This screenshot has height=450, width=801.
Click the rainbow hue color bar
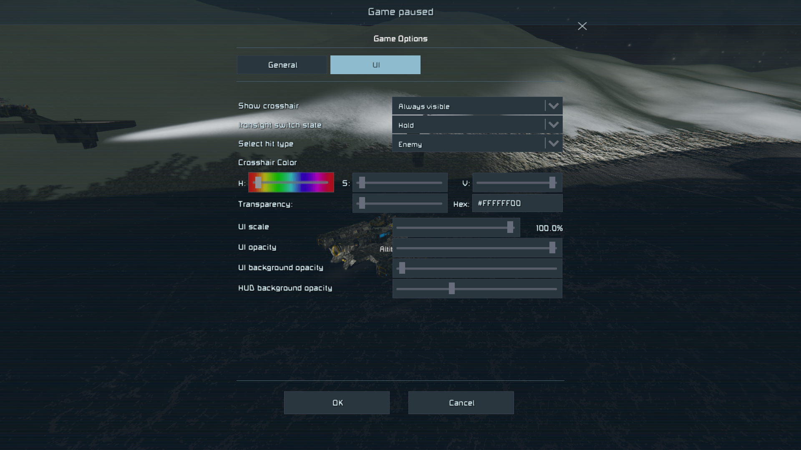click(x=291, y=182)
